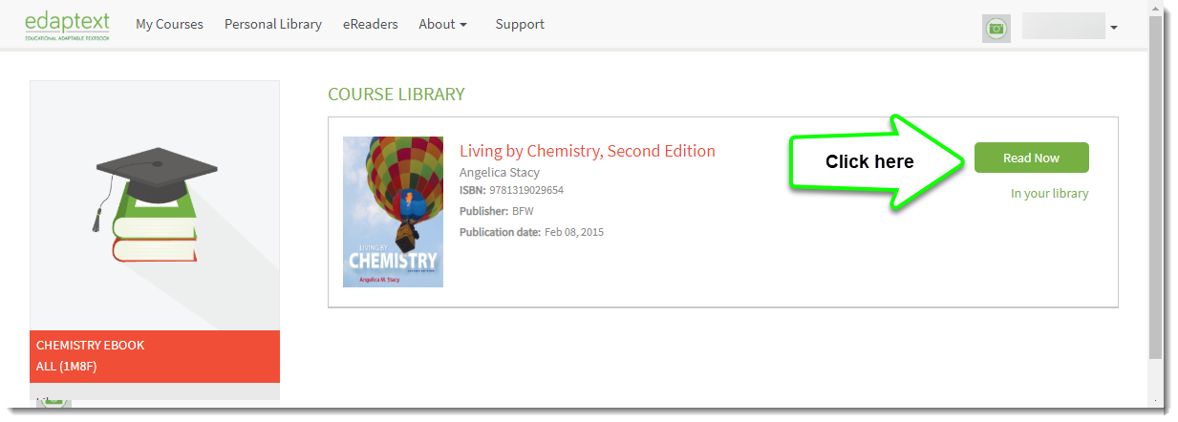Click the vertical scrollbar thumb
1178x422 pixels.
tap(1155, 191)
